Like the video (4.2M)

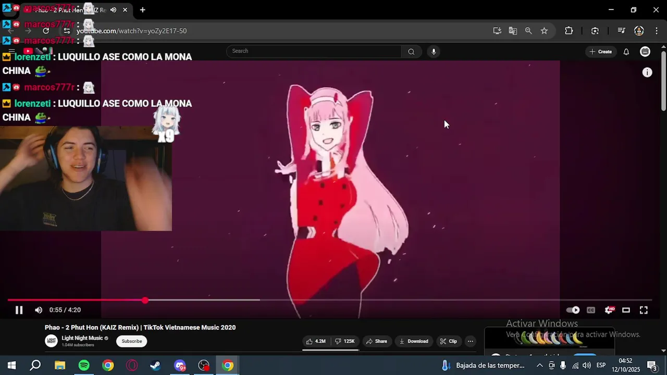coord(316,341)
